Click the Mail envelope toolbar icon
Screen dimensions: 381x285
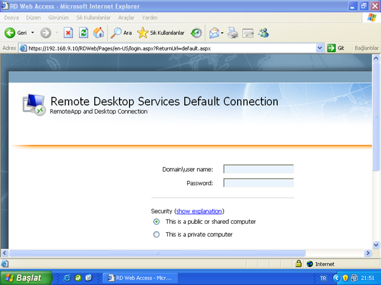click(x=214, y=33)
